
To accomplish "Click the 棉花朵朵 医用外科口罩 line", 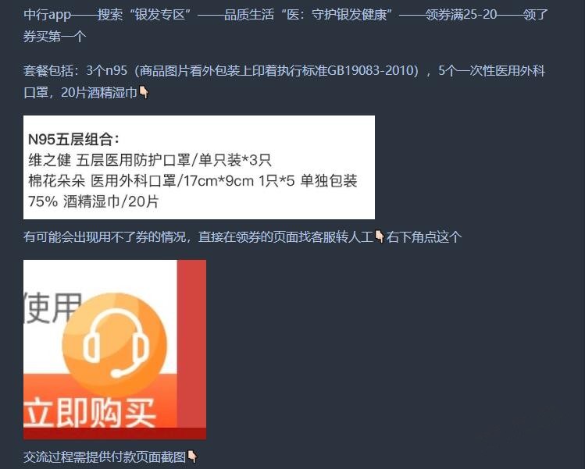I will [x=193, y=181].
